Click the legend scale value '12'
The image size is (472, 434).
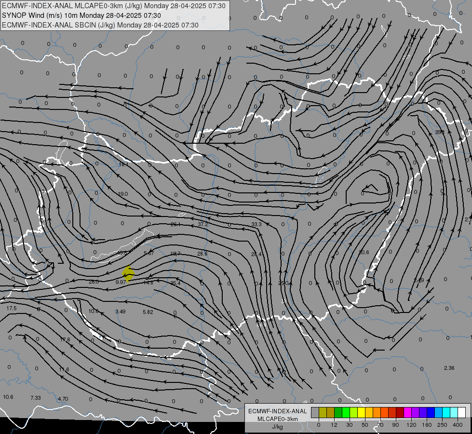point(334,425)
